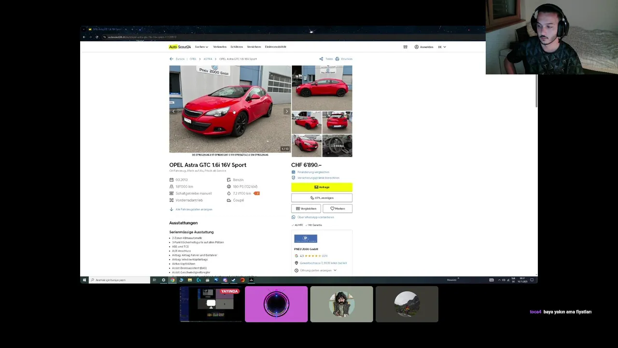Click the 'Schaltgetriebe manuell' spec
The image size is (618, 348).
pos(194,193)
